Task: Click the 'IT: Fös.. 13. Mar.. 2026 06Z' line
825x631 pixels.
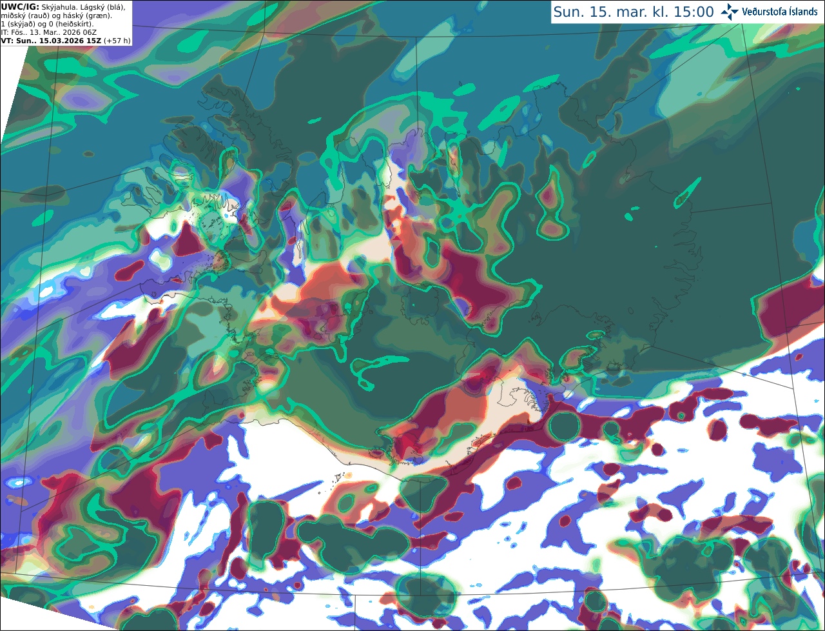Action: [x=48, y=32]
